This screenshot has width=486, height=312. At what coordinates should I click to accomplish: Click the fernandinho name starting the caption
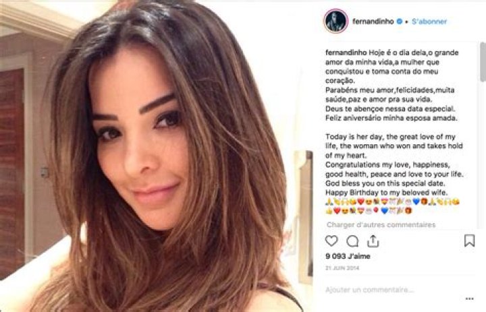pyautogui.click(x=346, y=53)
